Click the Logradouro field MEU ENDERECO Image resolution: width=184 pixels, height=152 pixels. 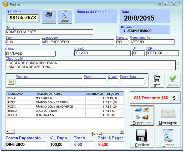click(x=78, y=42)
